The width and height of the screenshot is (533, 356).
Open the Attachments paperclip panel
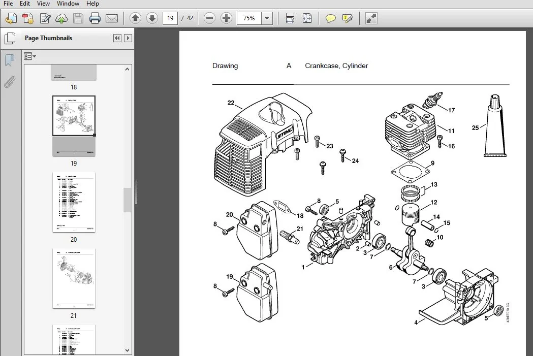coord(10,82)
